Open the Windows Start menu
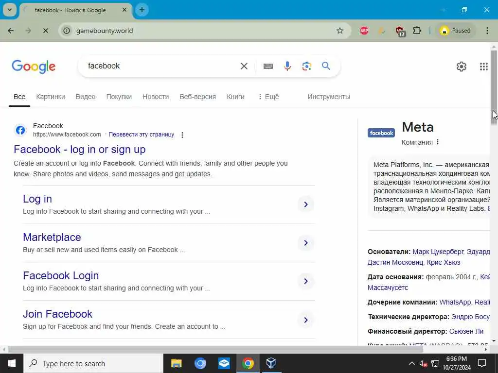 click(x=12, y=363)
